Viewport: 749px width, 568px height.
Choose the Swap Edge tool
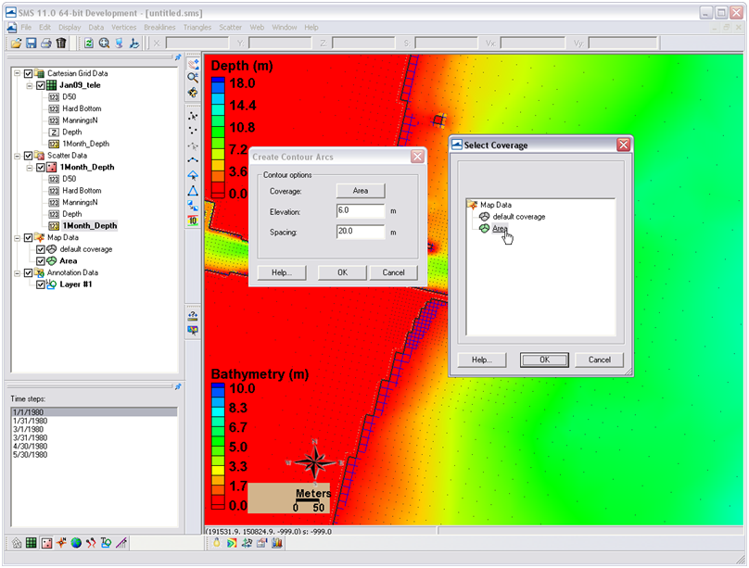[193, 206]
